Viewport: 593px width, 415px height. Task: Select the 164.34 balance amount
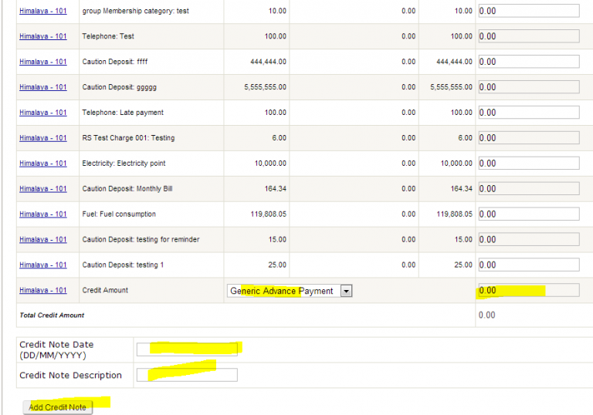click(462, 189)
